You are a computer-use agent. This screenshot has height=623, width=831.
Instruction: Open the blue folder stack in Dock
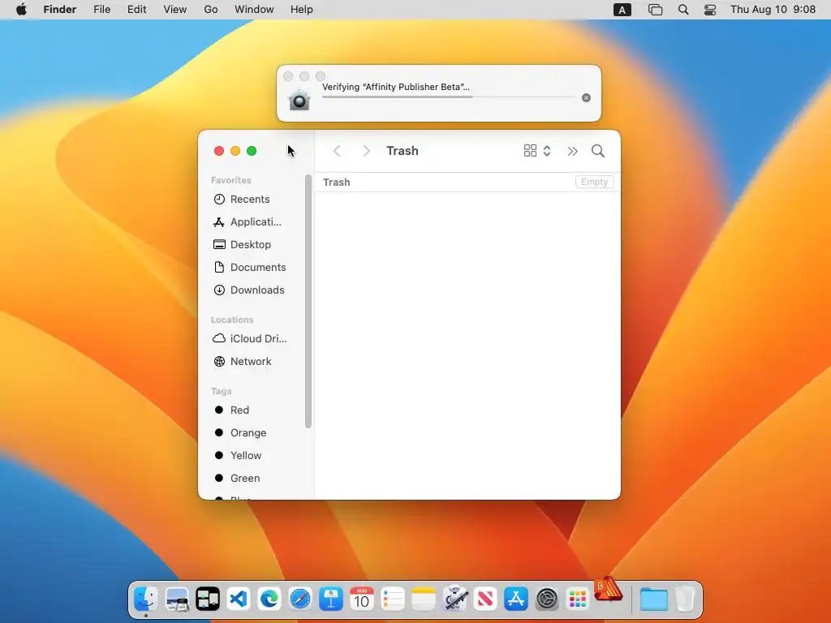click(x=654, y=599)
